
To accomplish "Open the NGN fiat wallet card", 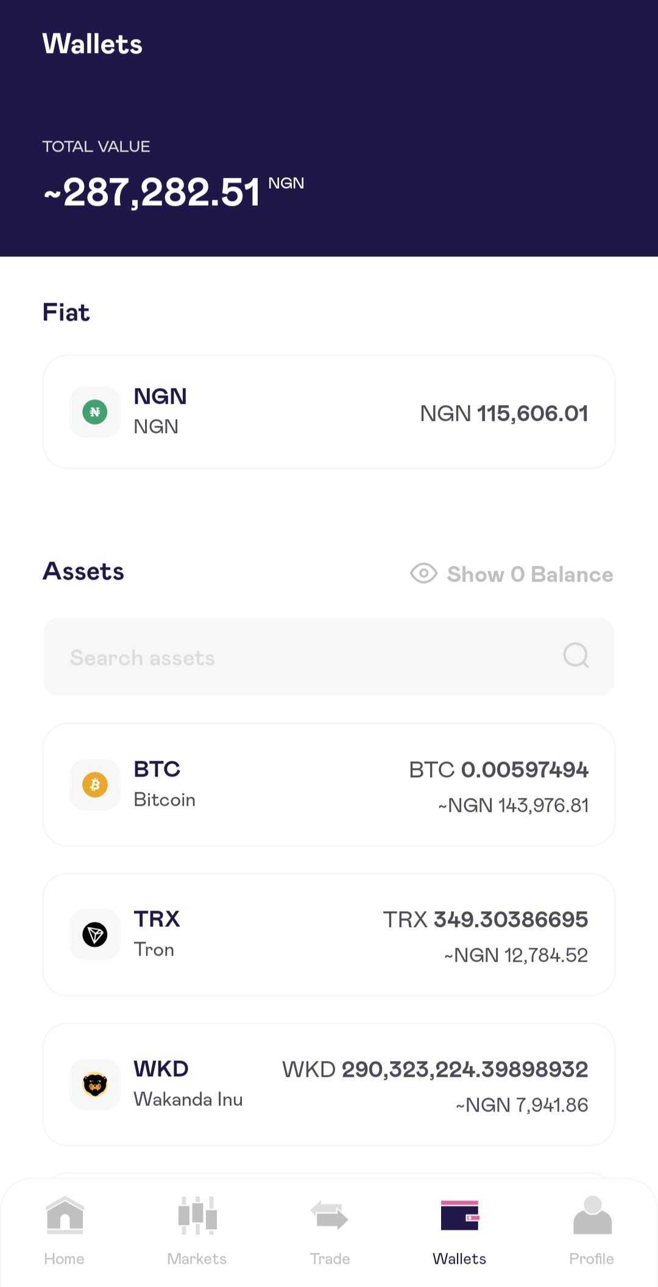I will (x=329, y=412).
